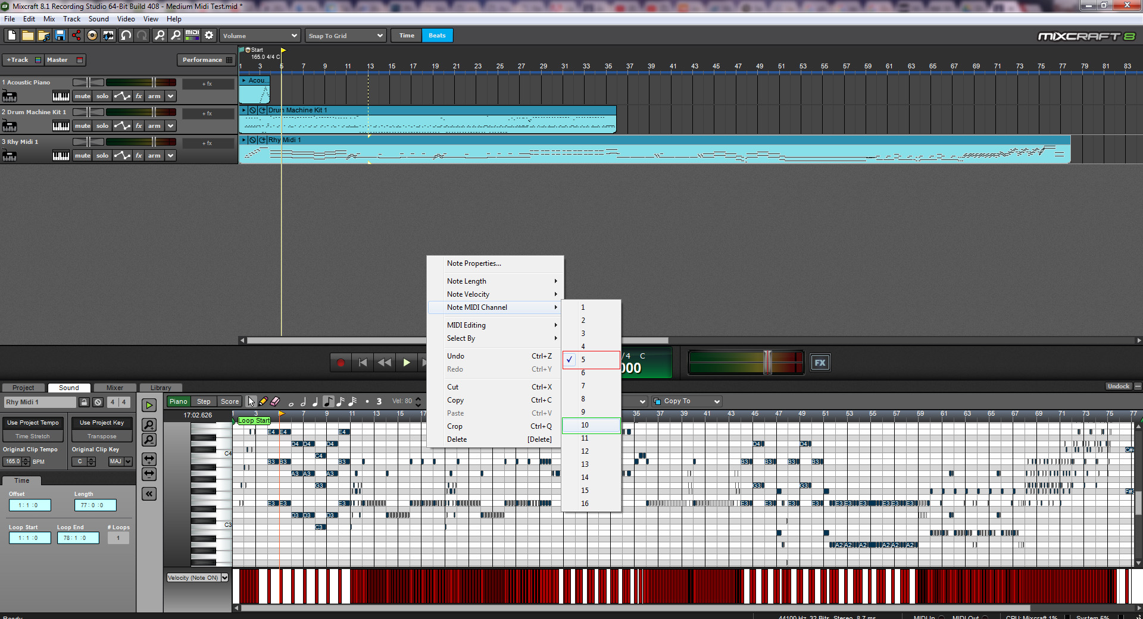
Task: Mute the Acoustic Piano track
Action: (x=82, y=96)
